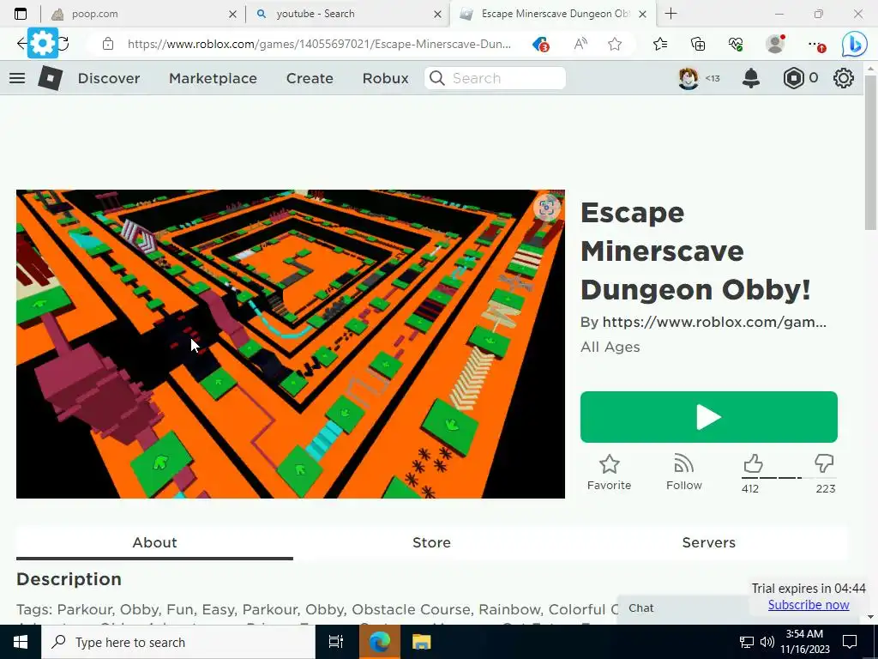Open shopping coupons icon in address bar
878x659 pixels.
[x=540, y=44]
